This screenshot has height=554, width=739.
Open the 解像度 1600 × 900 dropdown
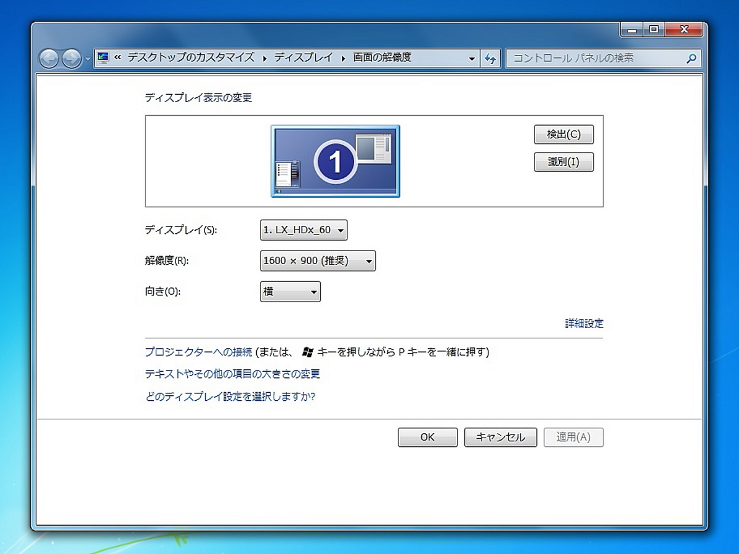318,261
